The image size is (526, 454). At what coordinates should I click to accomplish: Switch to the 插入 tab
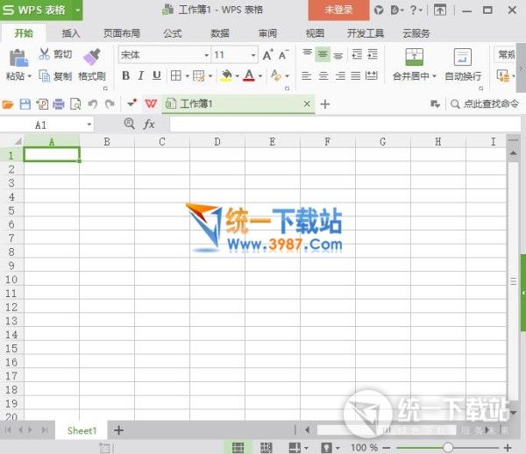(70, 33)
